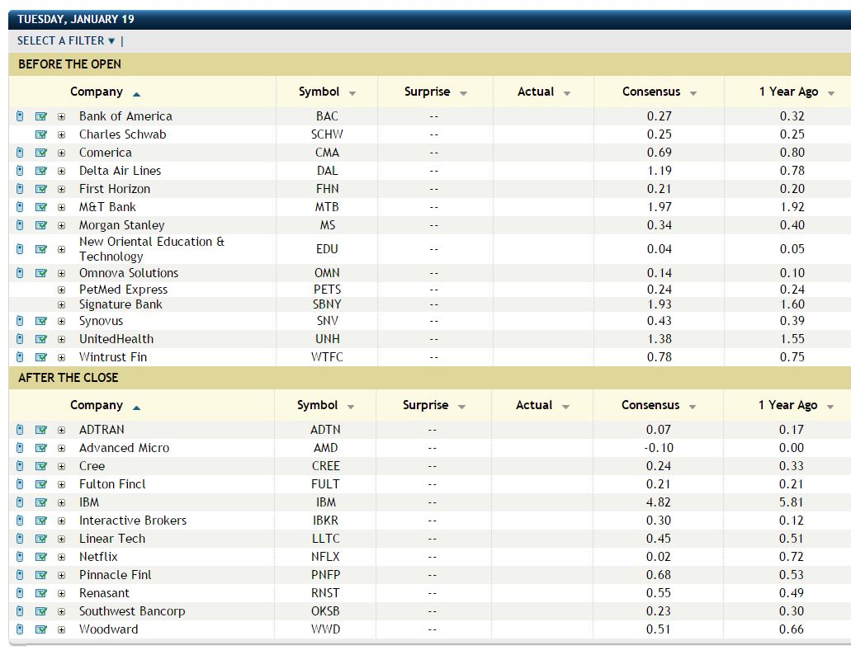Click the green checkmark icon for Delta Air Lines
Screen dimensions: 851x655
(41, 171)
